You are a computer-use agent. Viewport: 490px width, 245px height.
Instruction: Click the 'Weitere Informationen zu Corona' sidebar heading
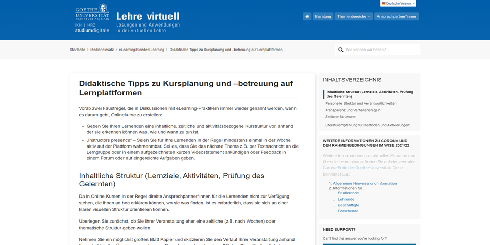[x=366, y=143]
